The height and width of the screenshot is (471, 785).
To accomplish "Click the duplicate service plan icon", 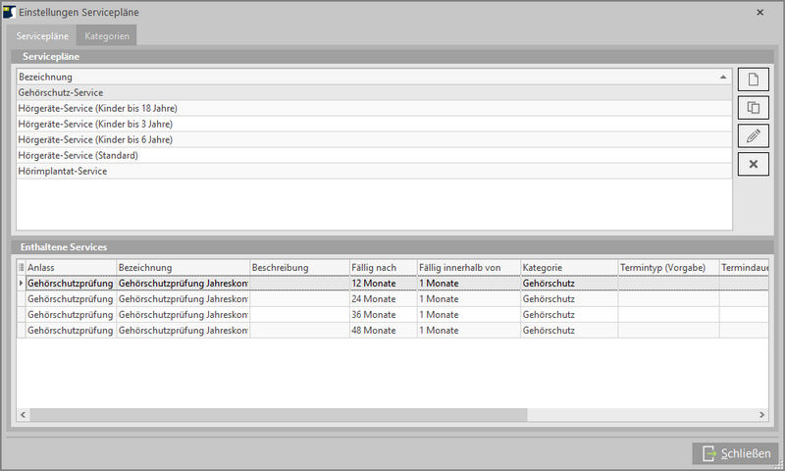I will click(753, 109).
